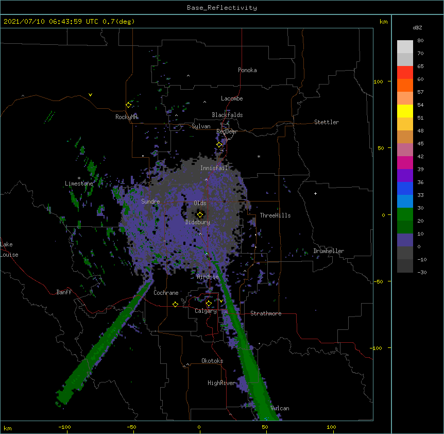Click the Stettler city label

click(327, 122)
